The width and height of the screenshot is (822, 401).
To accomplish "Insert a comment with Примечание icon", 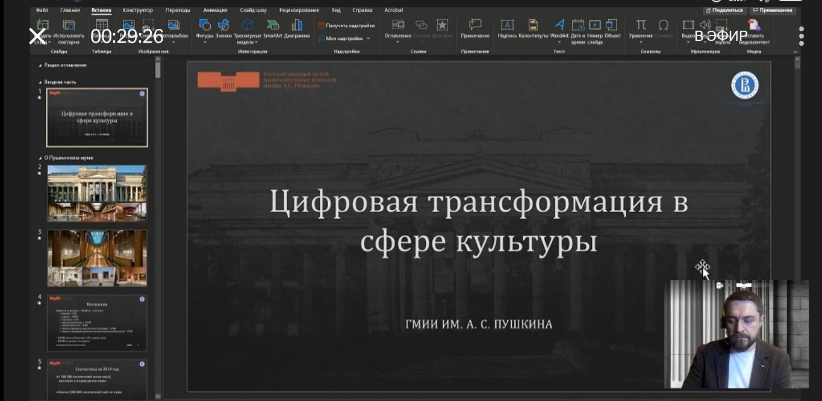I will 475,25.
